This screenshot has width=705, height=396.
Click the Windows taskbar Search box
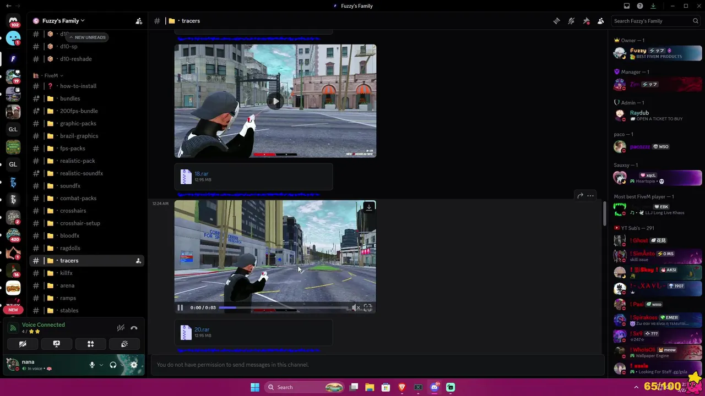click(x=305, y=387)
